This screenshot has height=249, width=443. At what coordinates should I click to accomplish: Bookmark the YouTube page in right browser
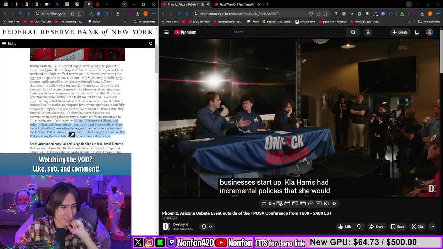coord(325,14)
